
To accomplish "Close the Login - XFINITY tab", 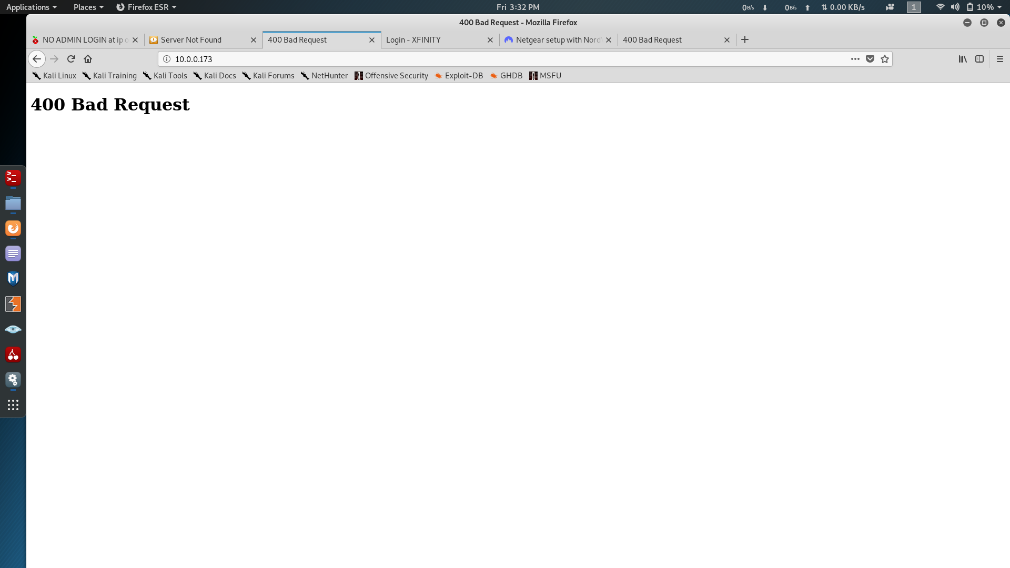I will click(490, 40).
